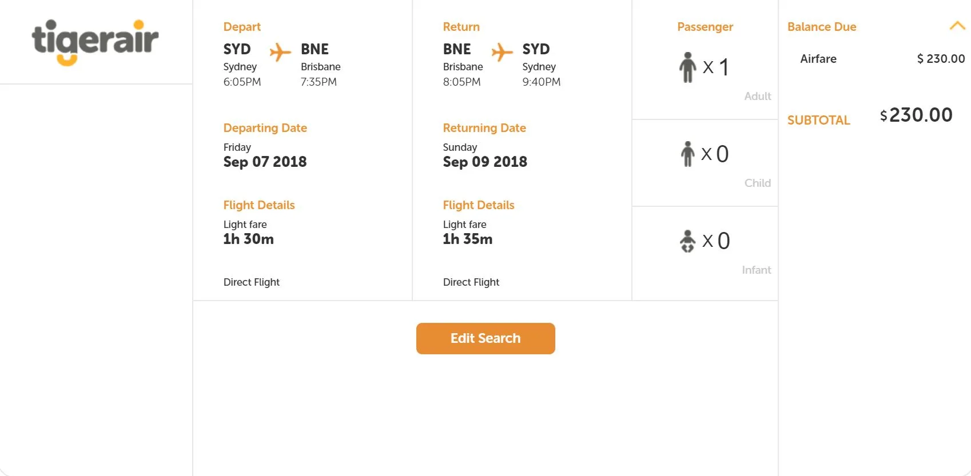The height and width of the screenshot is (476, 971).
Task: Click the 1h 35m return duration
Action: click(x=467, y=239)
